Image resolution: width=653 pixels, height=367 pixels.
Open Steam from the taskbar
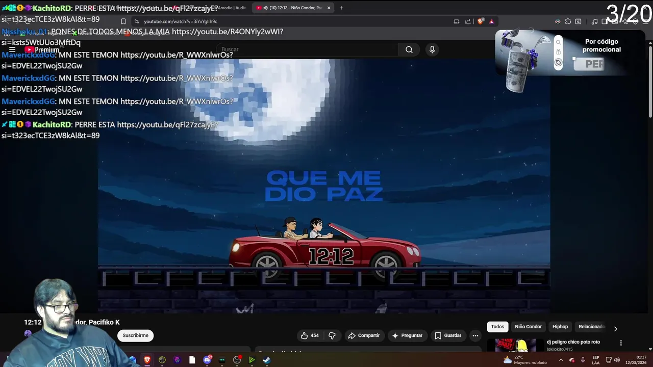coord(267,360)
